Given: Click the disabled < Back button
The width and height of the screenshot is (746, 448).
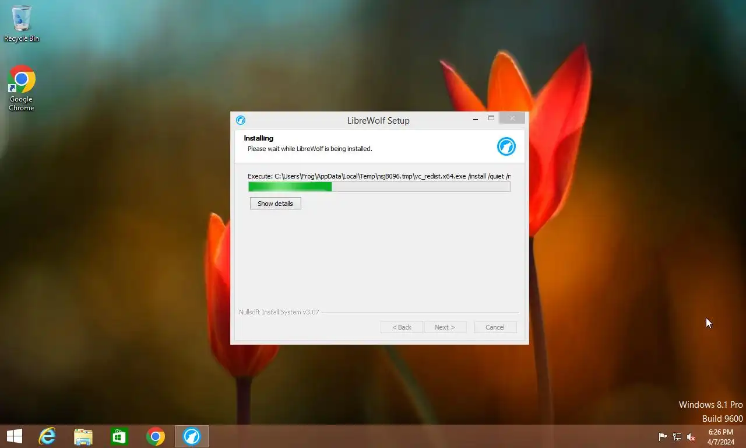Looking at the screenshot, I should [x=402, y=327].
